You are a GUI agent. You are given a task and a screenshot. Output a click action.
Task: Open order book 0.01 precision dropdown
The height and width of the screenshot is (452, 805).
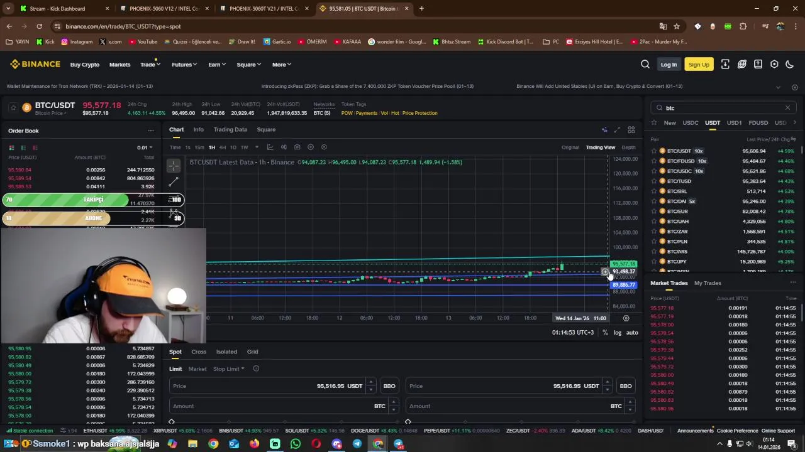[145, 148]
